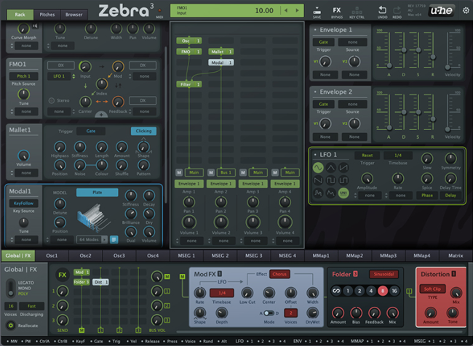
Task: Select the sine LFO 1 waveform
Action: [x=318, y=168]
